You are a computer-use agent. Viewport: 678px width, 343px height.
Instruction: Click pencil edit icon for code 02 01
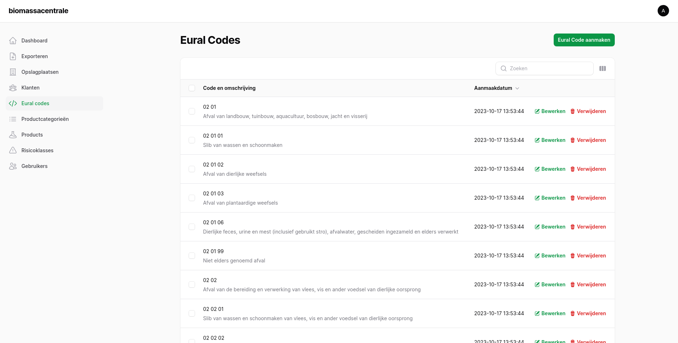[x=537, y=111]
